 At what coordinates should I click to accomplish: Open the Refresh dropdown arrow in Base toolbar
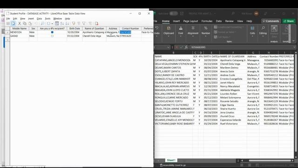[x=52, y=24]
